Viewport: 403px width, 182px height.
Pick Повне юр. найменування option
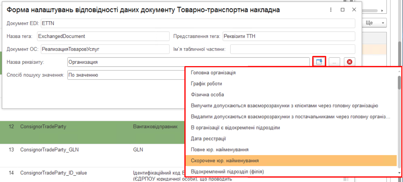[x=220, y=150]
